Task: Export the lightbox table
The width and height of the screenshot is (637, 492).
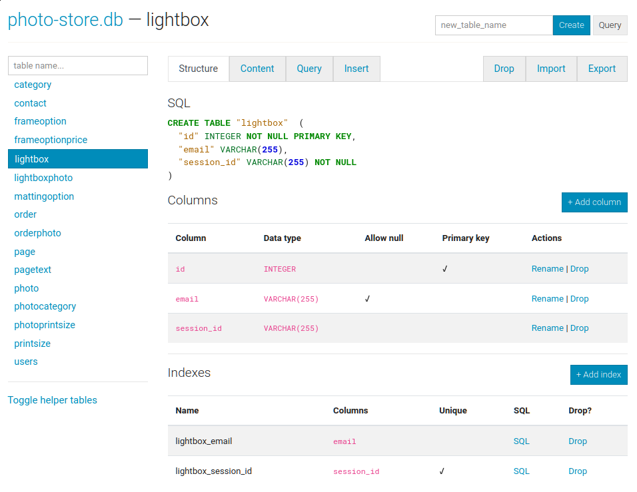Action: (x=602, y=69)
